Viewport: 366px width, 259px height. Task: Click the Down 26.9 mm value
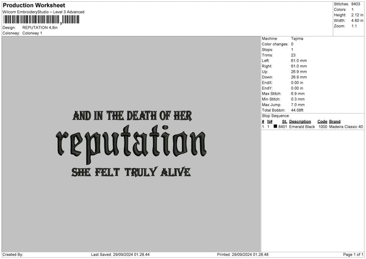pyautogui.click(x=299, y=77)
